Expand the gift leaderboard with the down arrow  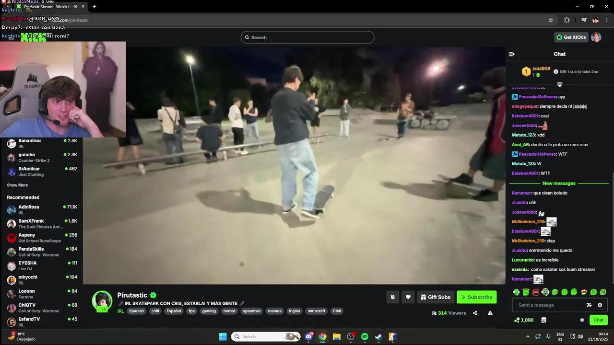[559, 85]
